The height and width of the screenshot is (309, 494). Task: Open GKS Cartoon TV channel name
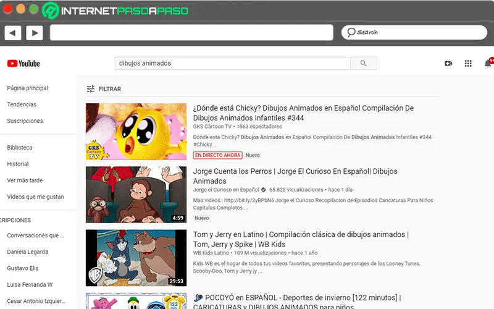pyautogui.click(x=212, y=127)
